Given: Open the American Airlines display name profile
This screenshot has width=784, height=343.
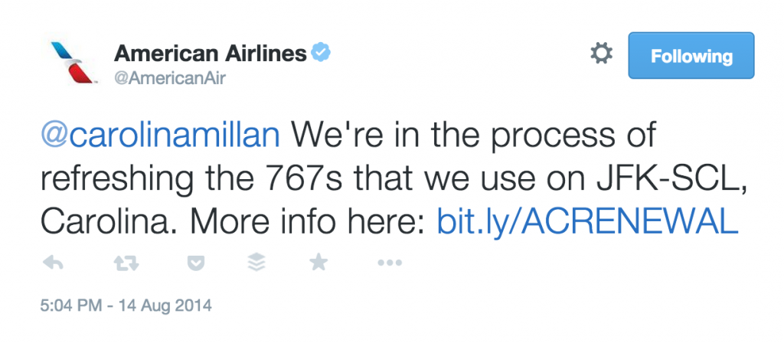Looking at the screenshot, I should [210, 53].
